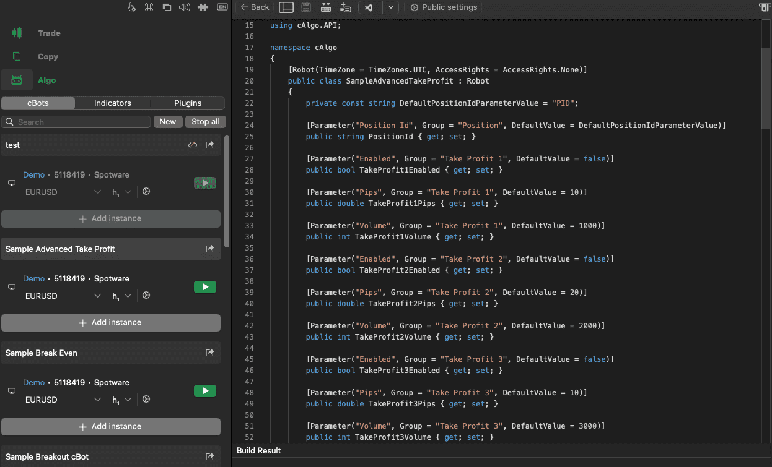
Task: Add instance to Sample Advanced Take Profit
Action: click(x=111, y=323)
